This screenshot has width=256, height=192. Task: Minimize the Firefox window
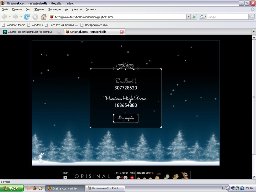click(x=241, y=3)
